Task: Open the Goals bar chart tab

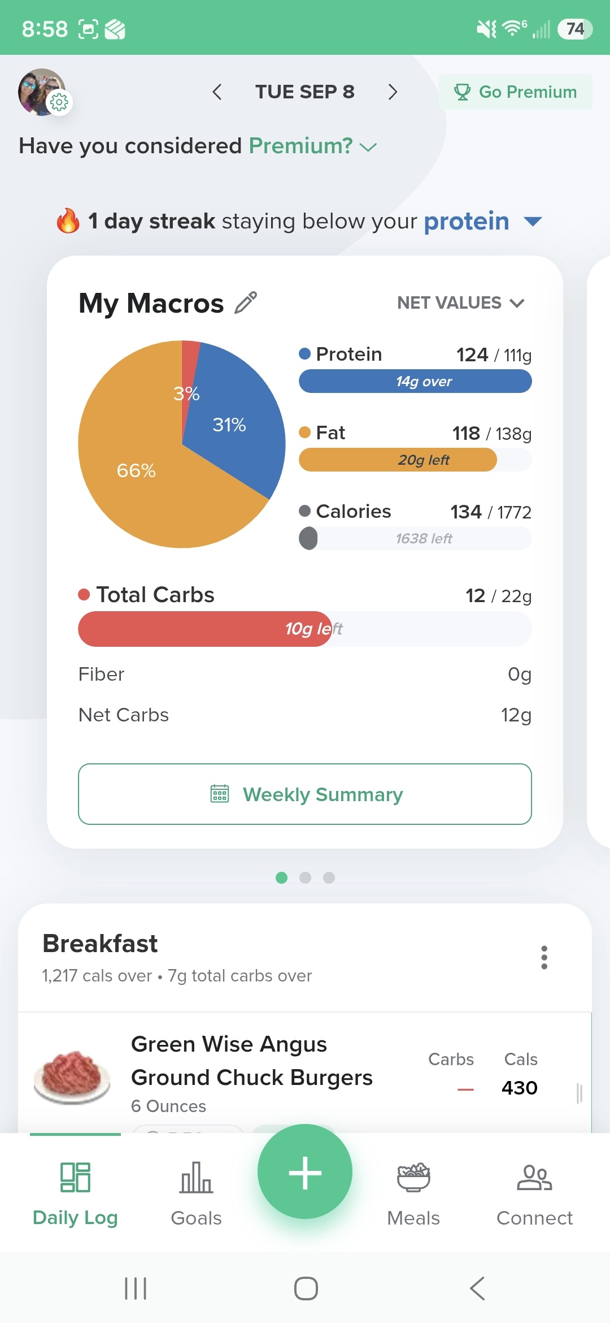Action: click(196, 1194)
